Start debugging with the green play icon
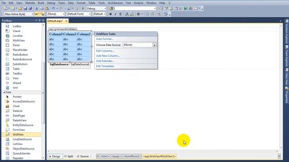The height and width of the screenshot is (162, 289). click(83, 9)
